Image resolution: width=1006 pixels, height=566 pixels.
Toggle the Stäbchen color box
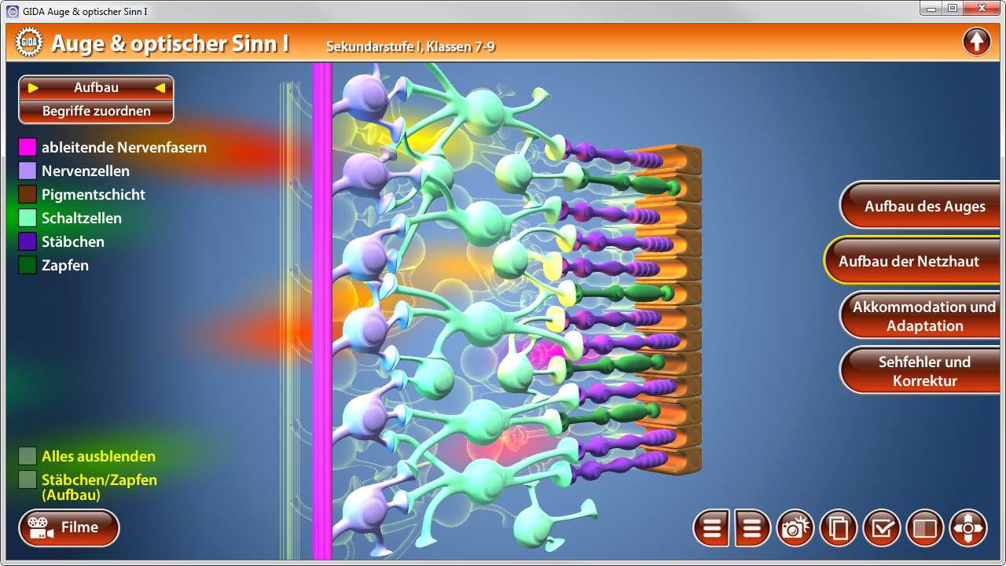coord(28,242)
